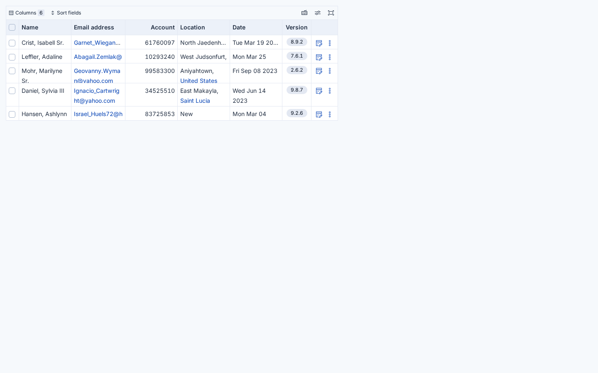
Task: Check the Hansen, Ashlynn row
Action: coord(12,114)
